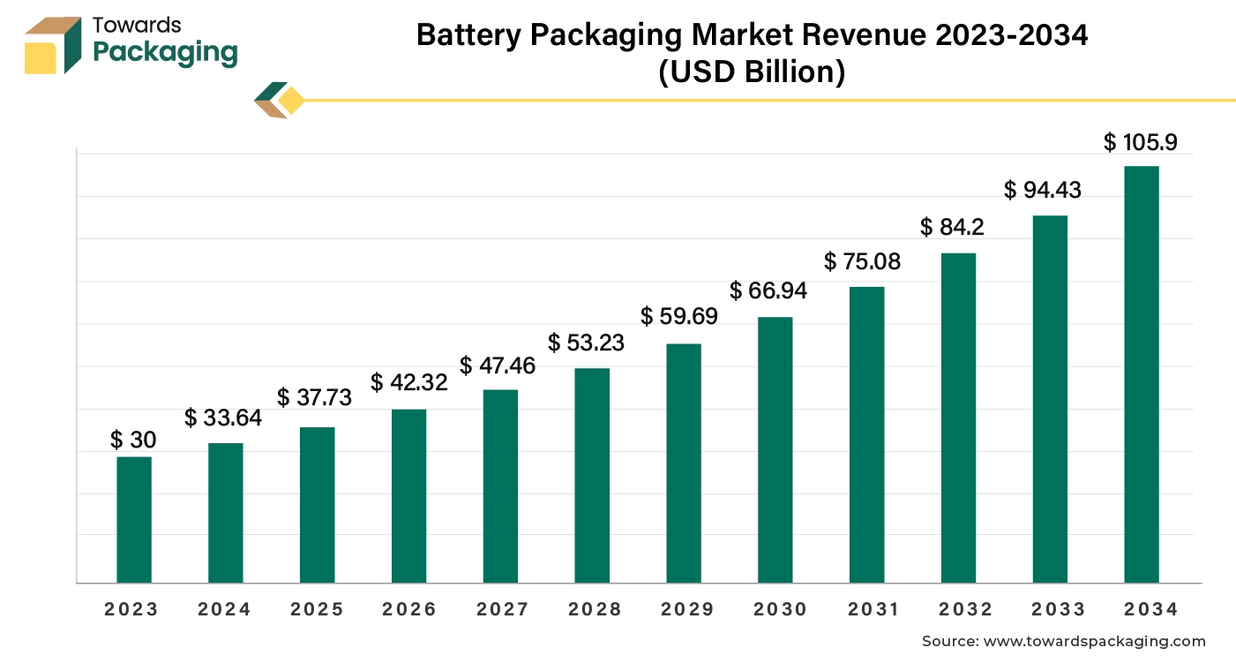Image resolution: width=1236 pixels, height=663 pixels.
Task: Click the '(USD Billion)' subtitle
Action: (x=752, y=72)
